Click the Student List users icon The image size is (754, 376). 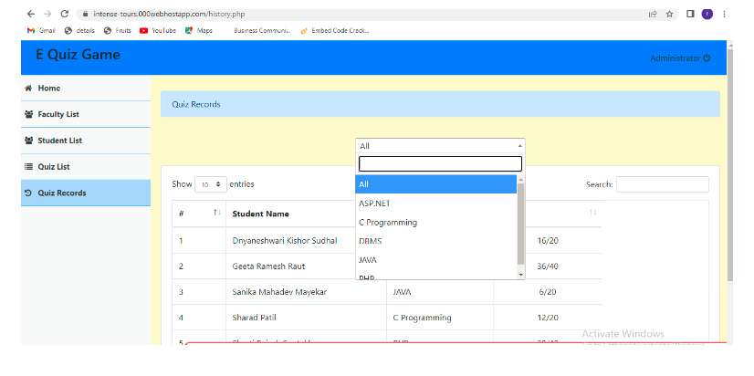(28, 141)
